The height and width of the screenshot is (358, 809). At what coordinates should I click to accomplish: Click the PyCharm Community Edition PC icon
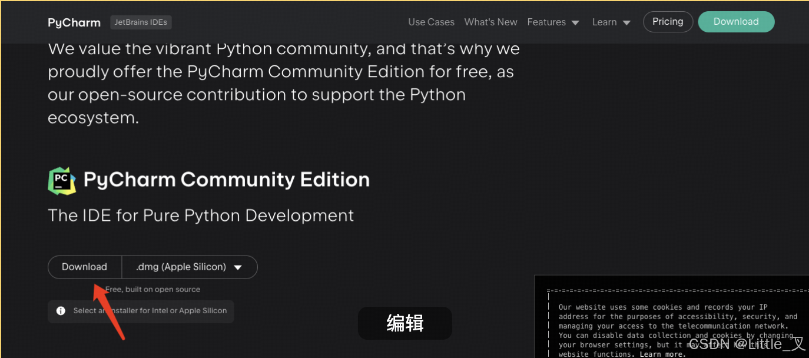[x=62, y=180]
